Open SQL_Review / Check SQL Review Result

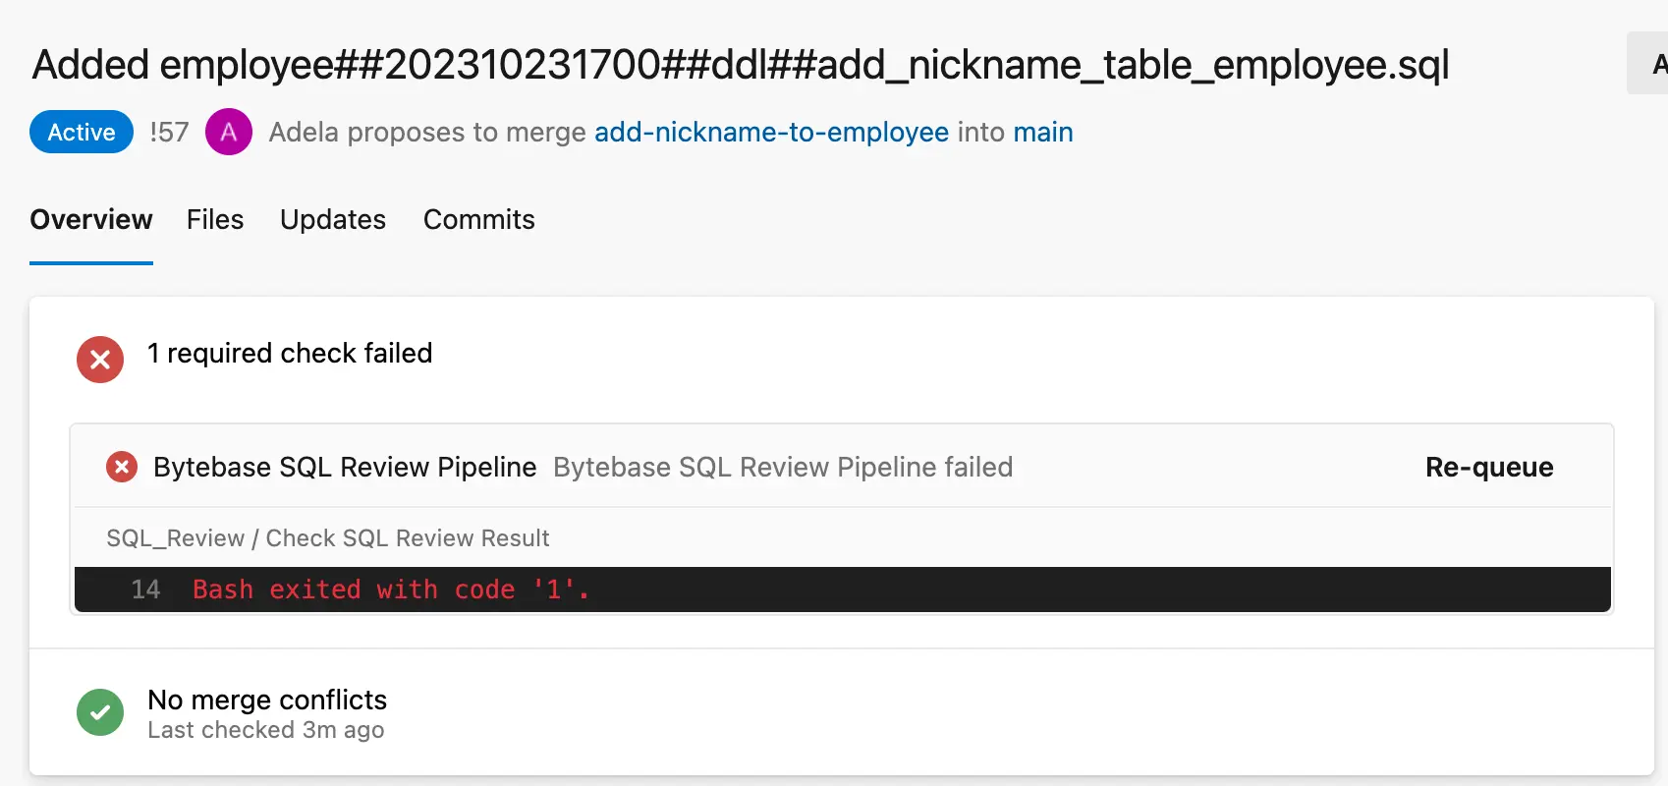click(x=328, y=538)
